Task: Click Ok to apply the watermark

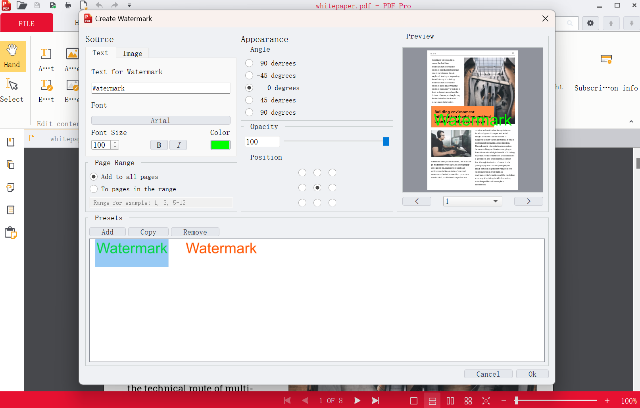Action: click(532, 373)
